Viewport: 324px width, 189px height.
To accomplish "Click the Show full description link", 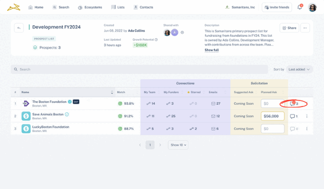I will tap(212, 50).
